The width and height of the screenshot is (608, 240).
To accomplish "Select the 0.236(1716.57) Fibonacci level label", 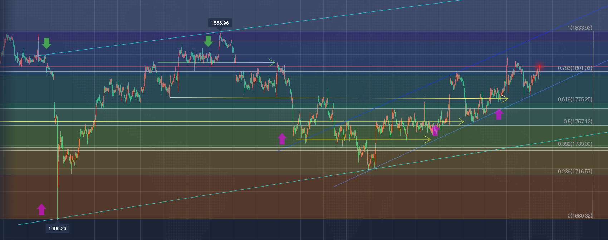I will coord(575,171).
